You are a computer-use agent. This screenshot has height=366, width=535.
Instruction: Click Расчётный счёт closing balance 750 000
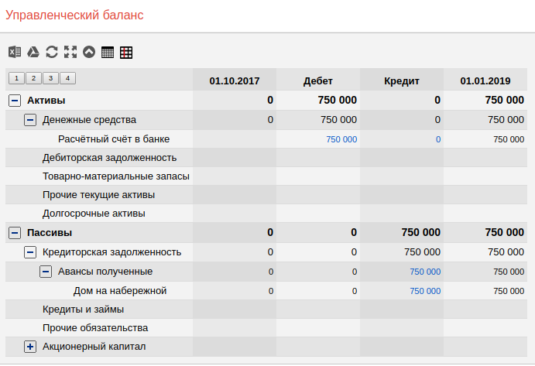(x=509, y=139)
